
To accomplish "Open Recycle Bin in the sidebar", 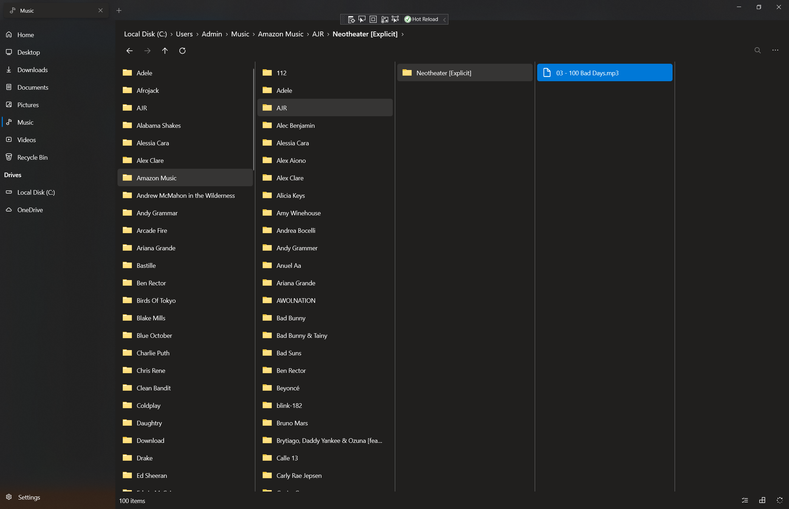I will click(58, 157).
